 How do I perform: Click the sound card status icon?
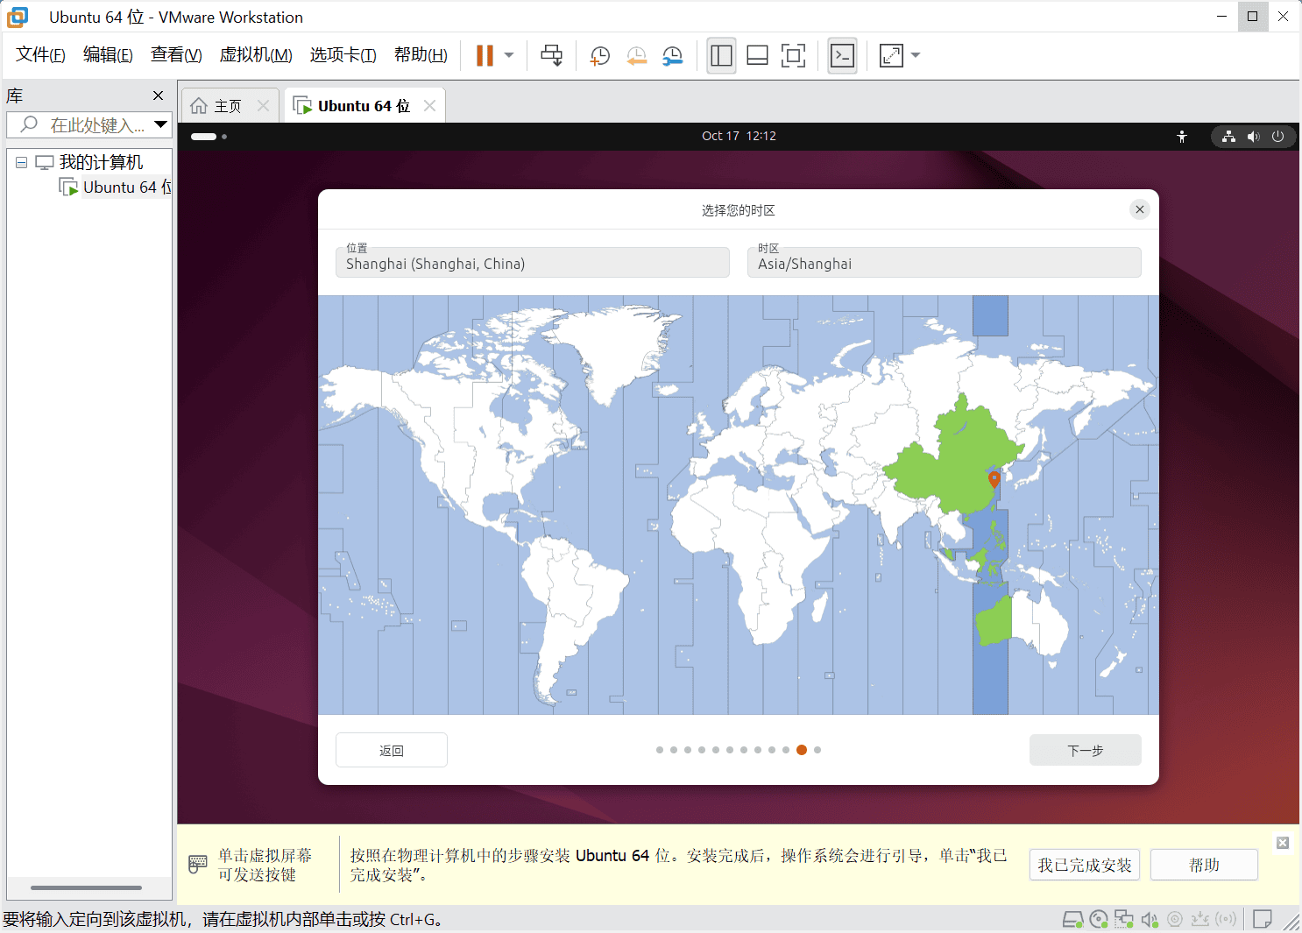(x=1150, y=919)
